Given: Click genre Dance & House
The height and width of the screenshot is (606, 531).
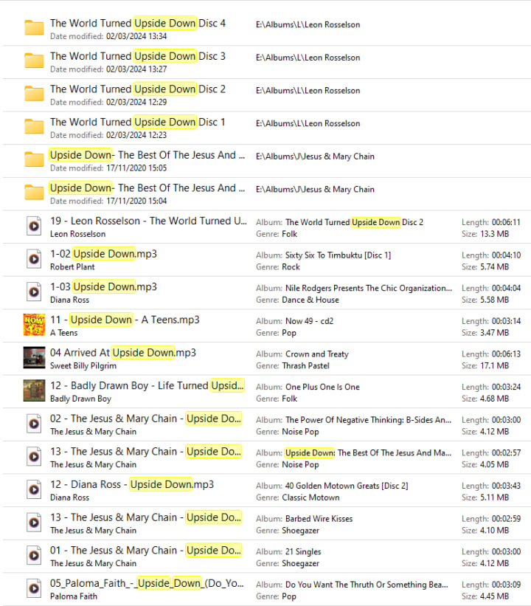Looking at the screenshot, I should (310, 300).
